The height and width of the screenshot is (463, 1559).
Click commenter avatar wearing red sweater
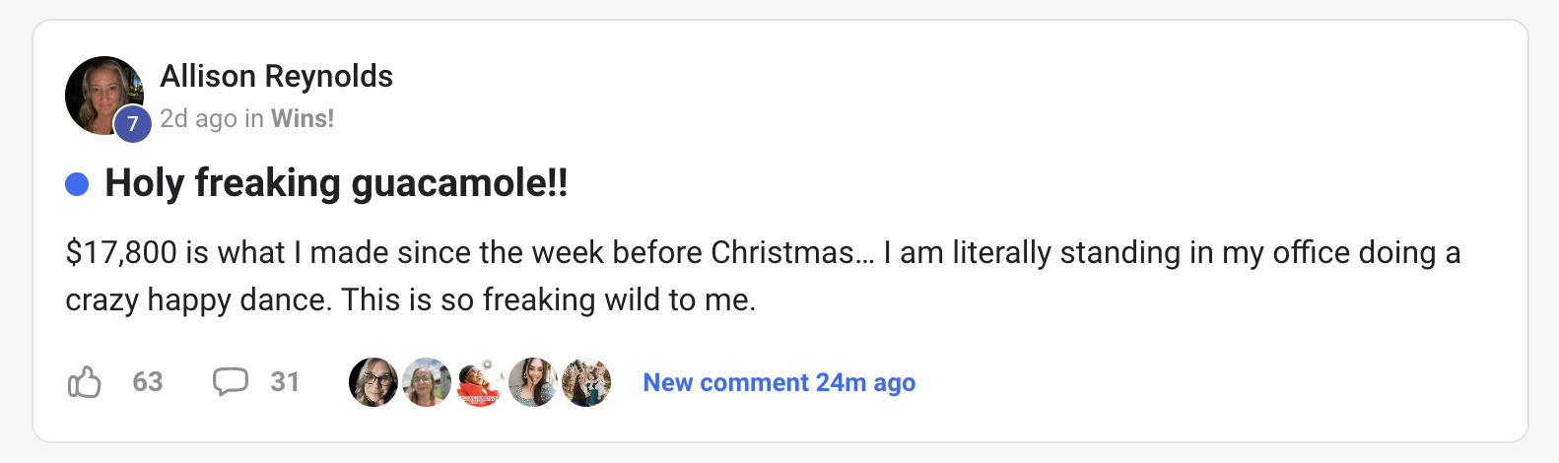(480, 382)
